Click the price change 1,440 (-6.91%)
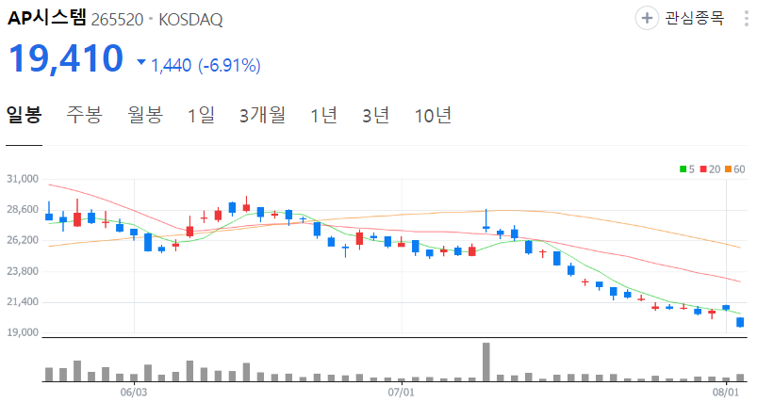The image size is (757, 402). pyautogui.click(x=206, y=65)
